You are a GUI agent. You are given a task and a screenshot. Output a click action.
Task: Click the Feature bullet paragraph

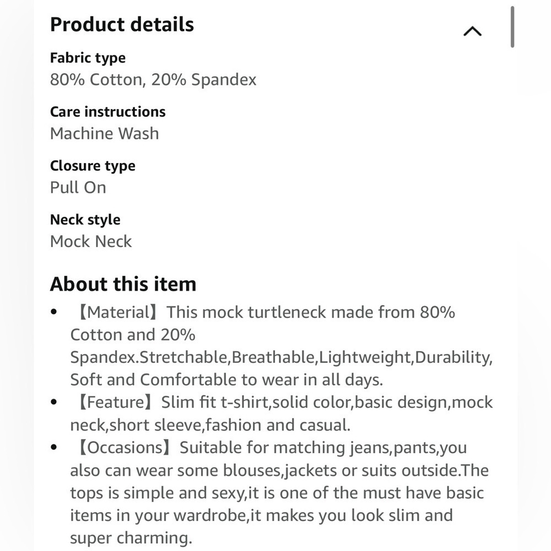pyautogui.click(x=281, y=414)
